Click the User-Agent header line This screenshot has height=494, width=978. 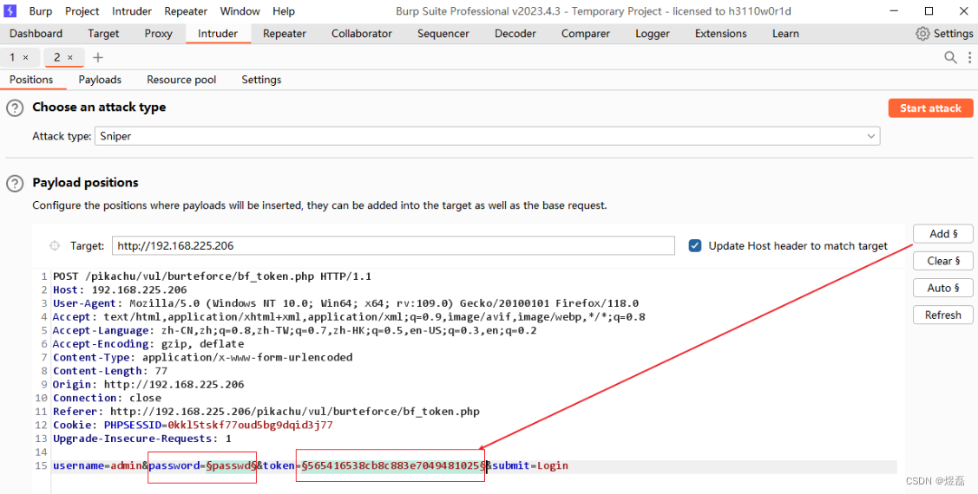coord(345,303)
